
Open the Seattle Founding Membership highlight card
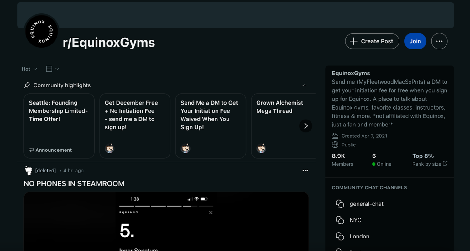click(59, 126)
